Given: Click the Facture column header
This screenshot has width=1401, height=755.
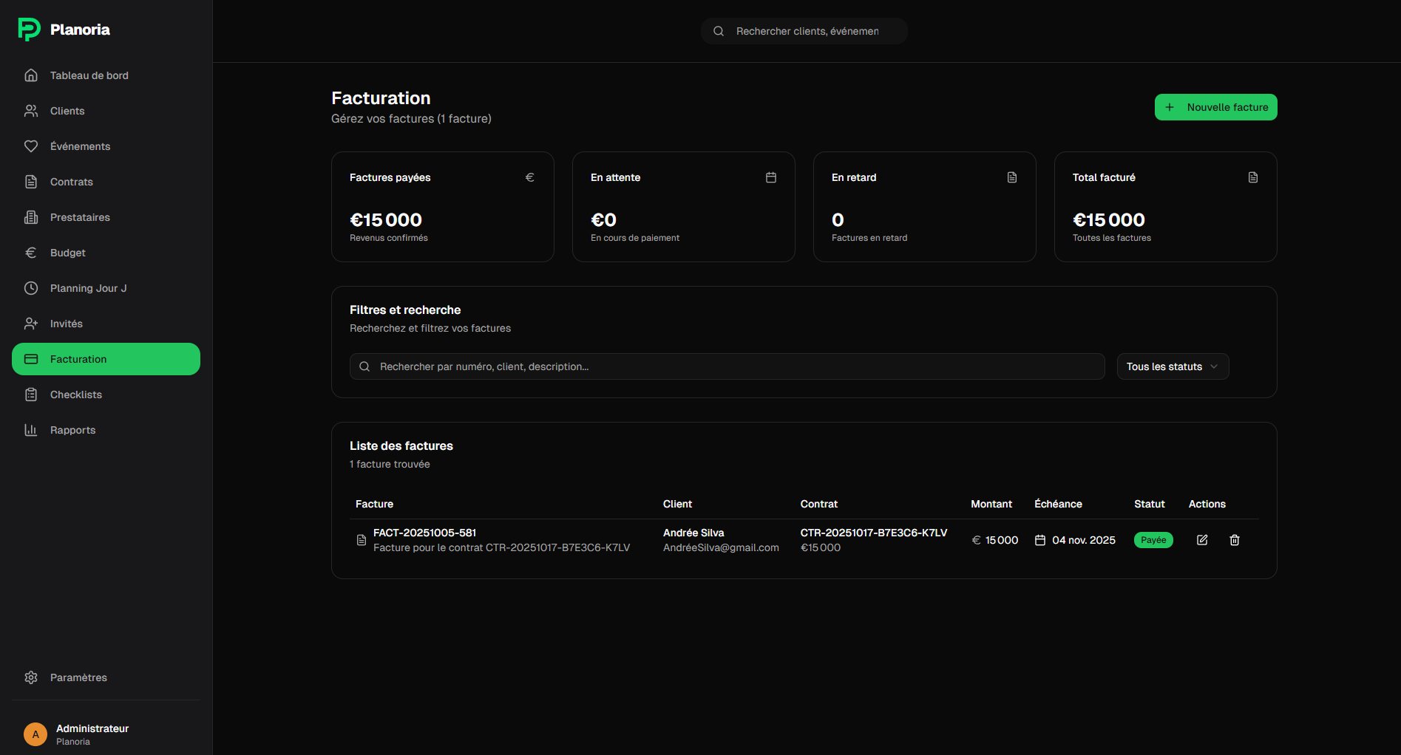Looking at the screenshot, I should point(374,504).
